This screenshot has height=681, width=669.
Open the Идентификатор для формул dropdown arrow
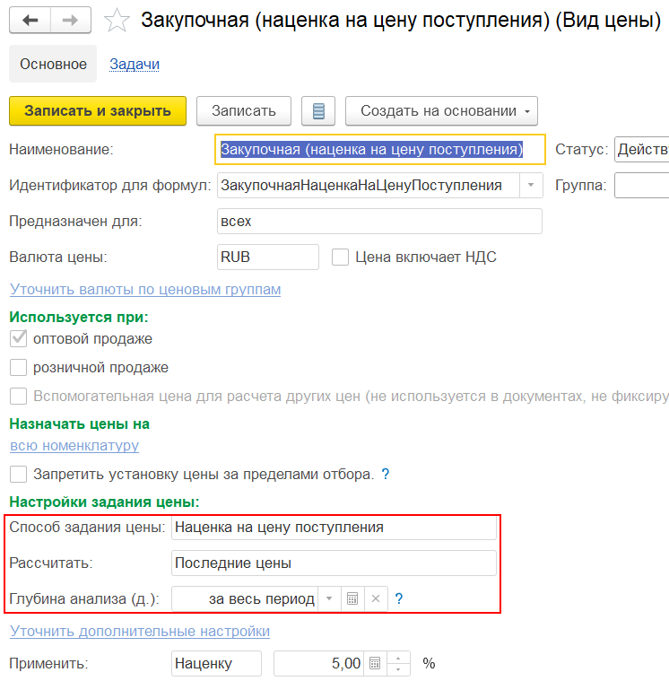(531, 186)
